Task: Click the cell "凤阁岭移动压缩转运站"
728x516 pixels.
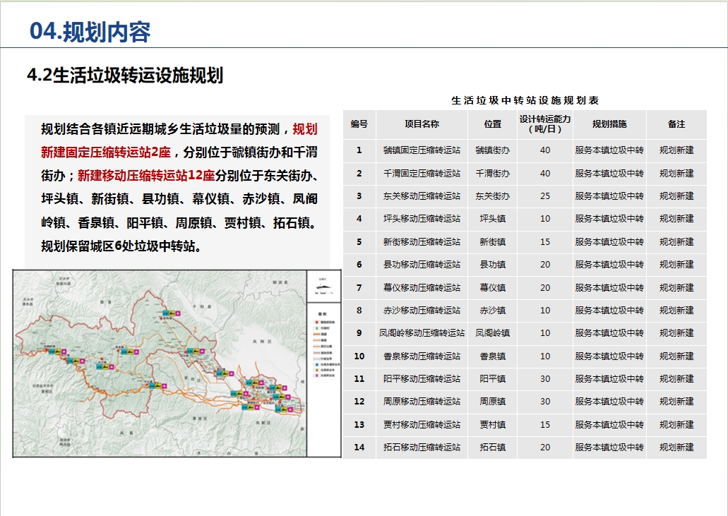Action: (422, 333)
